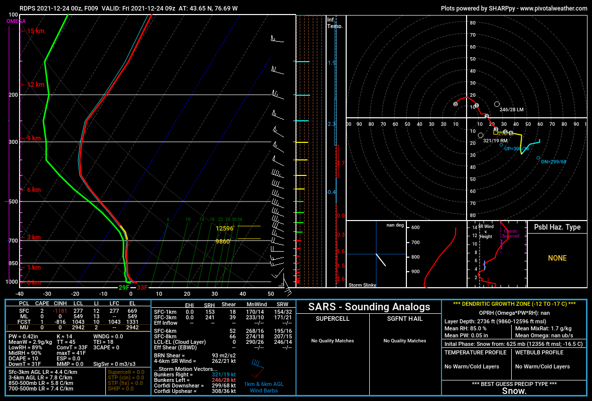Click the SGFNT HAIL analog column header
This screenshot has width=592, height=401.
click(x=405, y=319)
